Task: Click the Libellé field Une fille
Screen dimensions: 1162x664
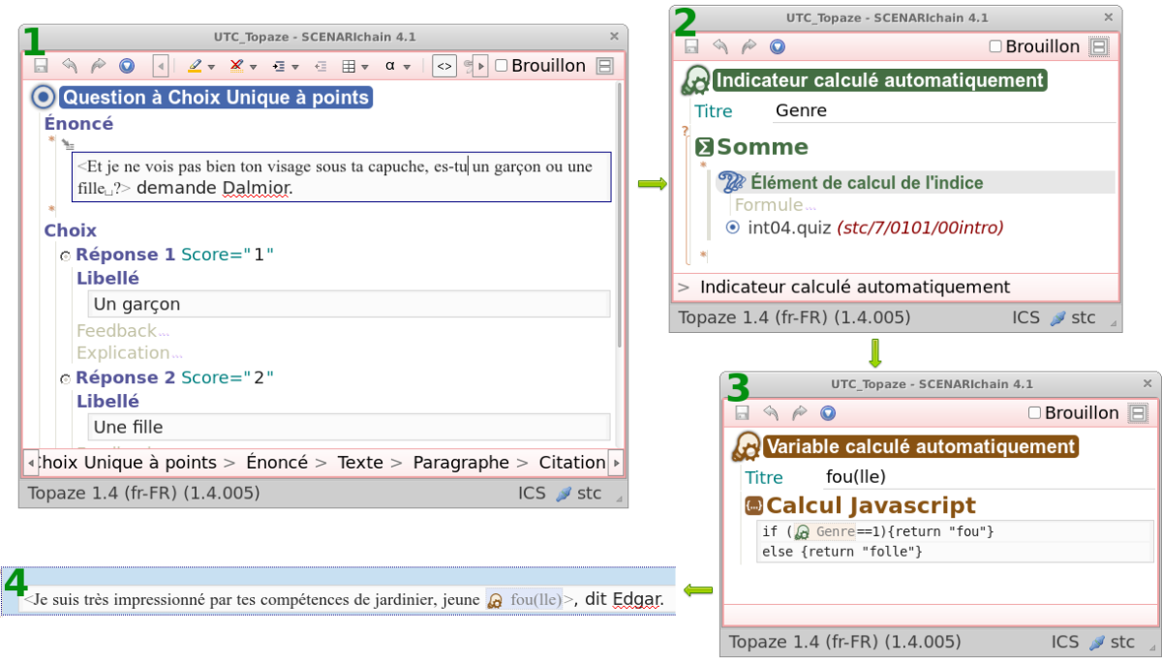Action: (349, 427)
